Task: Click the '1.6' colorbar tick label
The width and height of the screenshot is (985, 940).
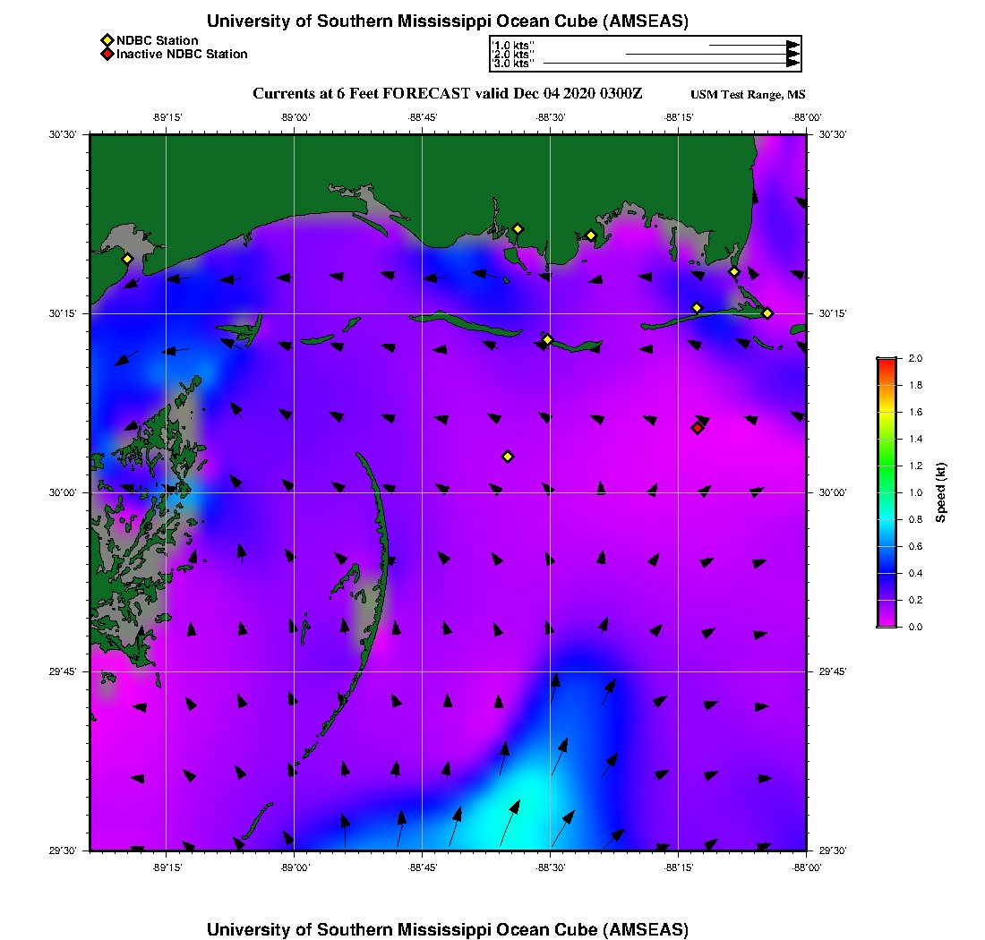Action: click(915, 412)
